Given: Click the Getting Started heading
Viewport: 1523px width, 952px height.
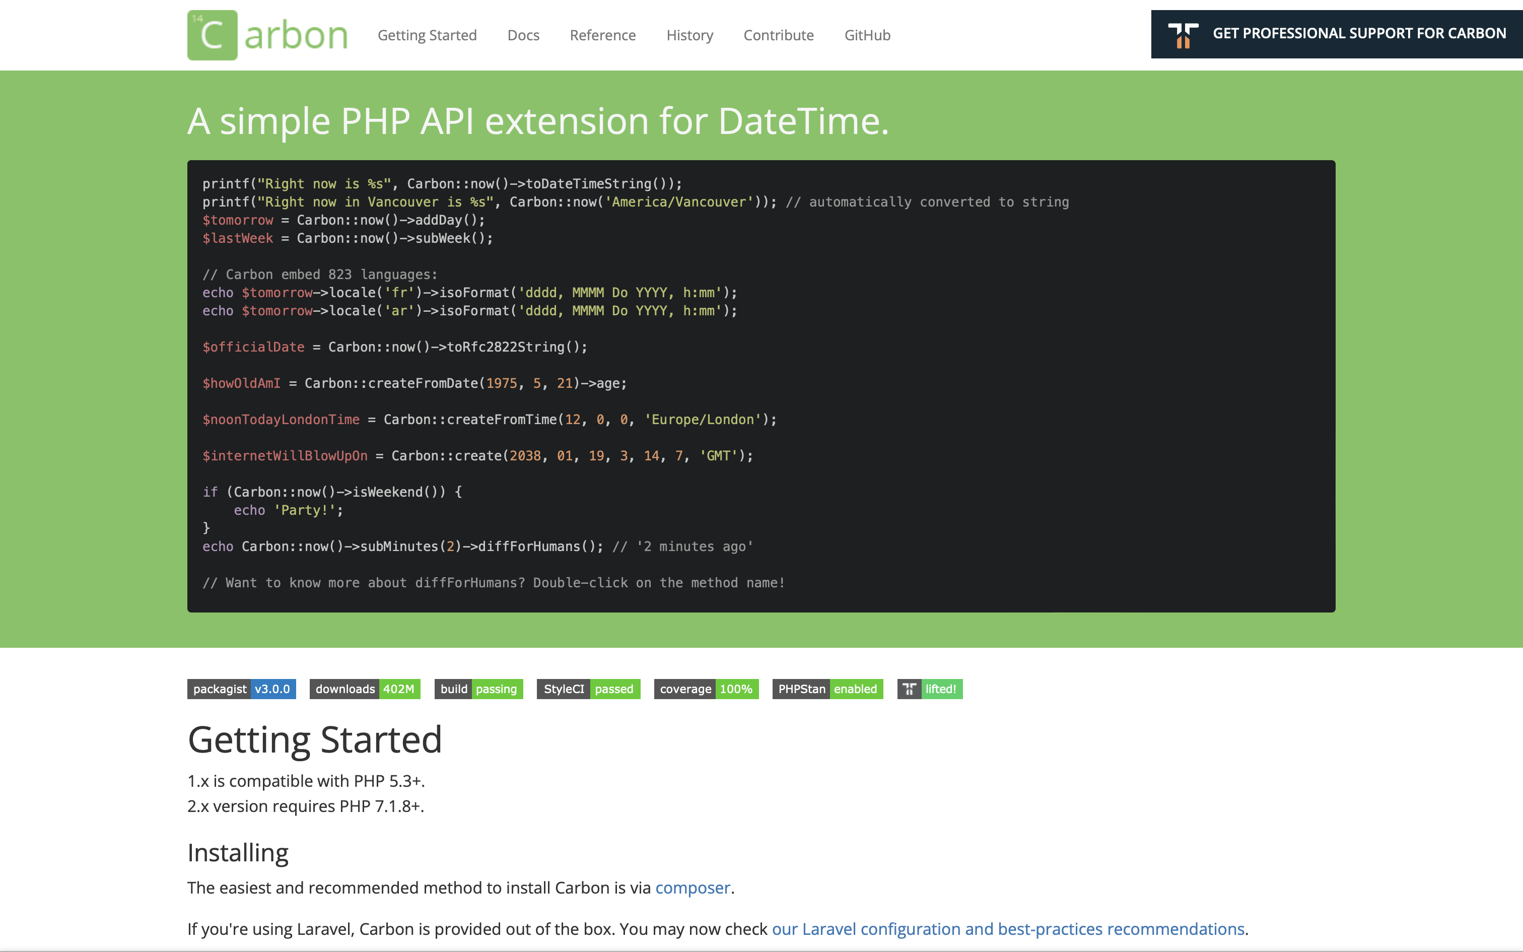Looking at the screenshot, I should (315, 739).
